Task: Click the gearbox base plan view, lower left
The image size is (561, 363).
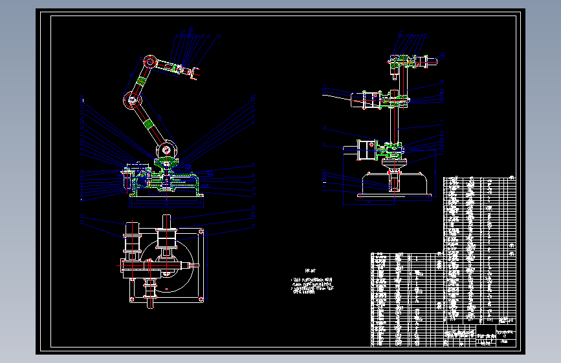Action: tap(161, 262)
